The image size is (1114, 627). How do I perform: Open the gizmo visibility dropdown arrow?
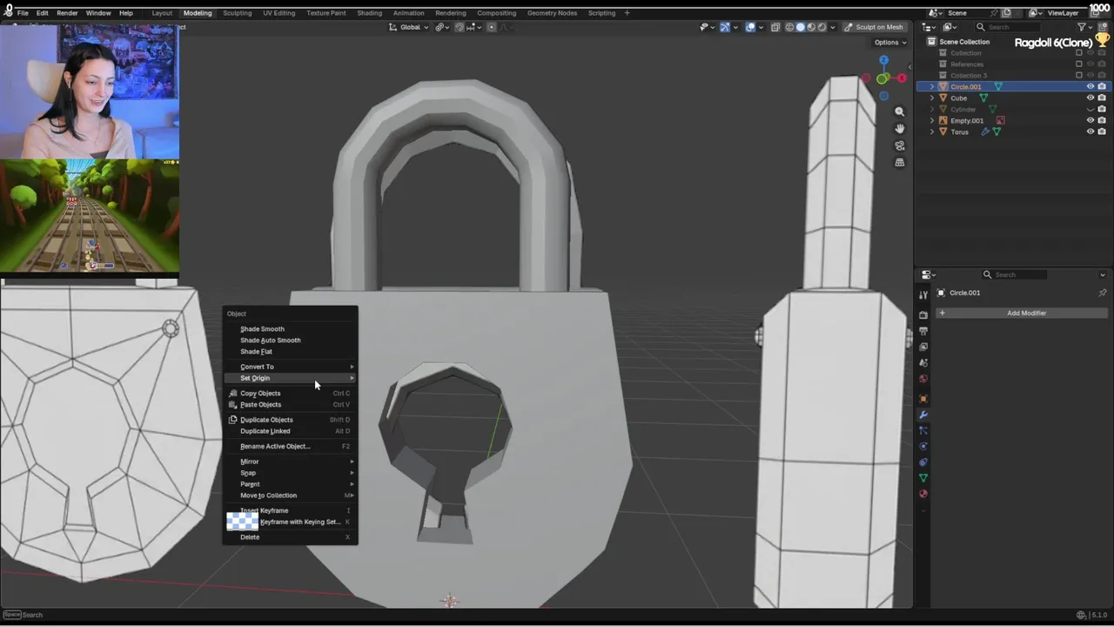735,27
